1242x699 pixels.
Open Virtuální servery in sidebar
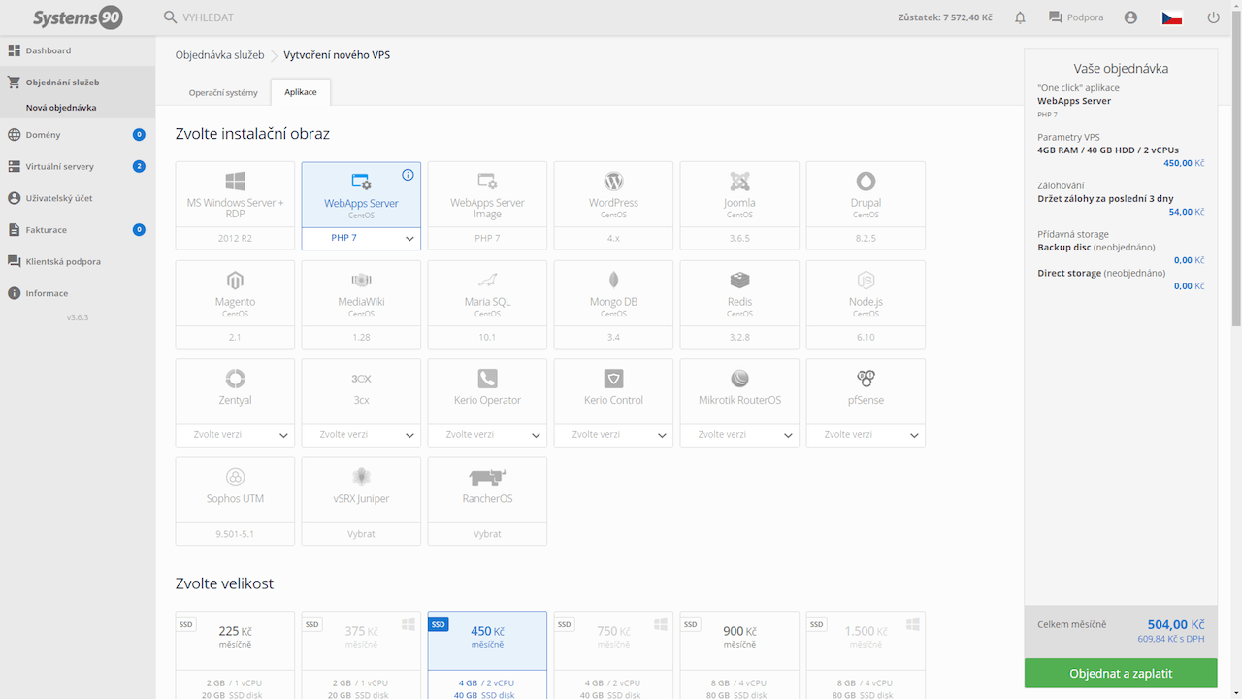tap(78, 166)
